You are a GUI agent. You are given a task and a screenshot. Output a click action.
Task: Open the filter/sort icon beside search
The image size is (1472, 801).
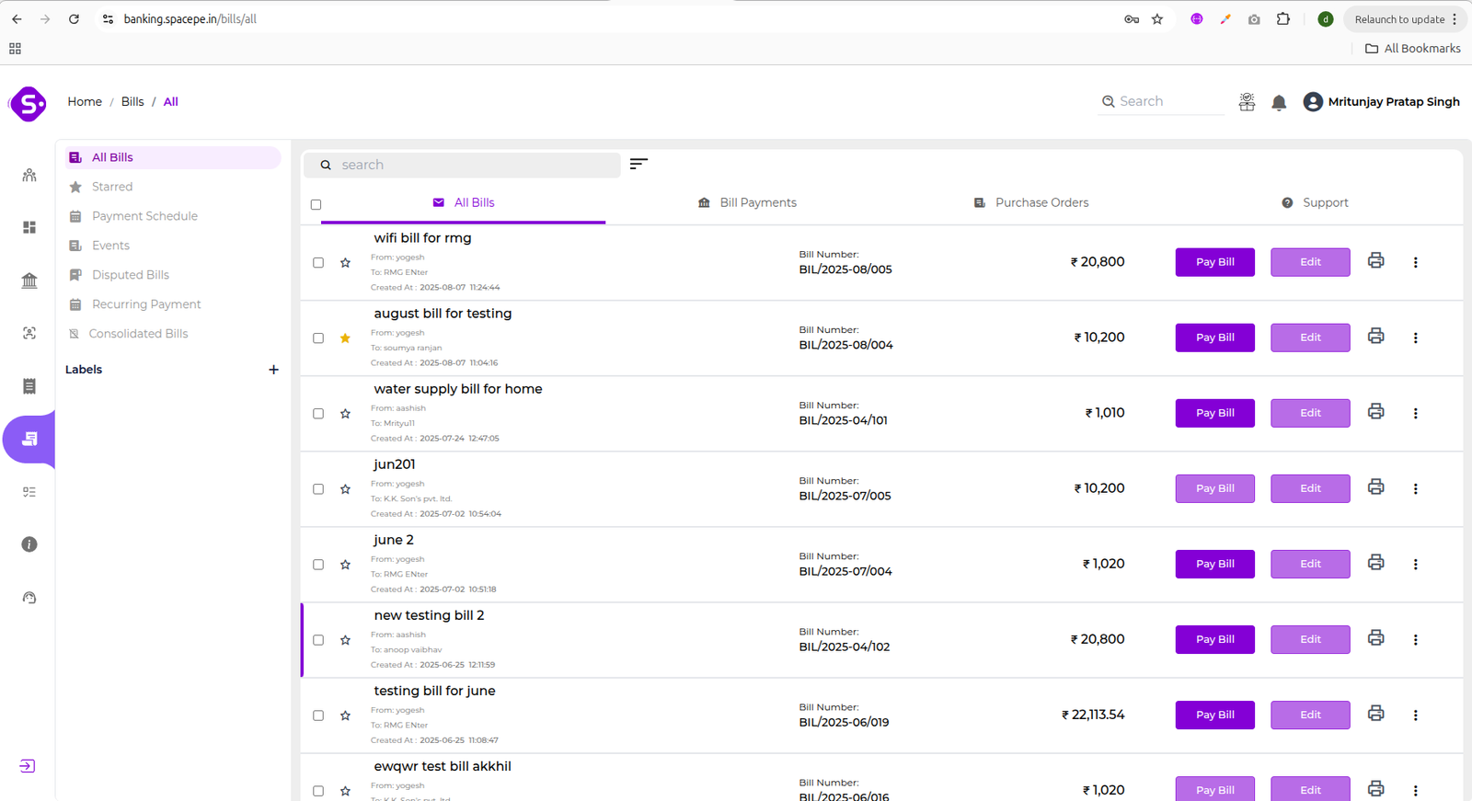point(638,164)
